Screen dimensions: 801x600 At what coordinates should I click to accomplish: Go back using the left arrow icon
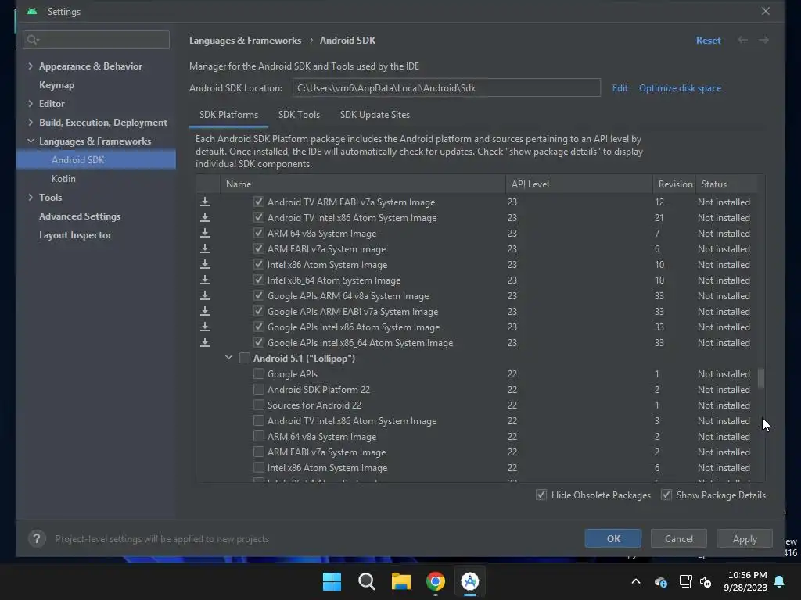(x=743, y=40)
